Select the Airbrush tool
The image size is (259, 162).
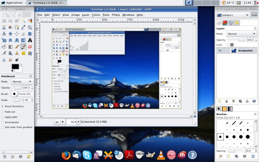(x=4, y=53)
